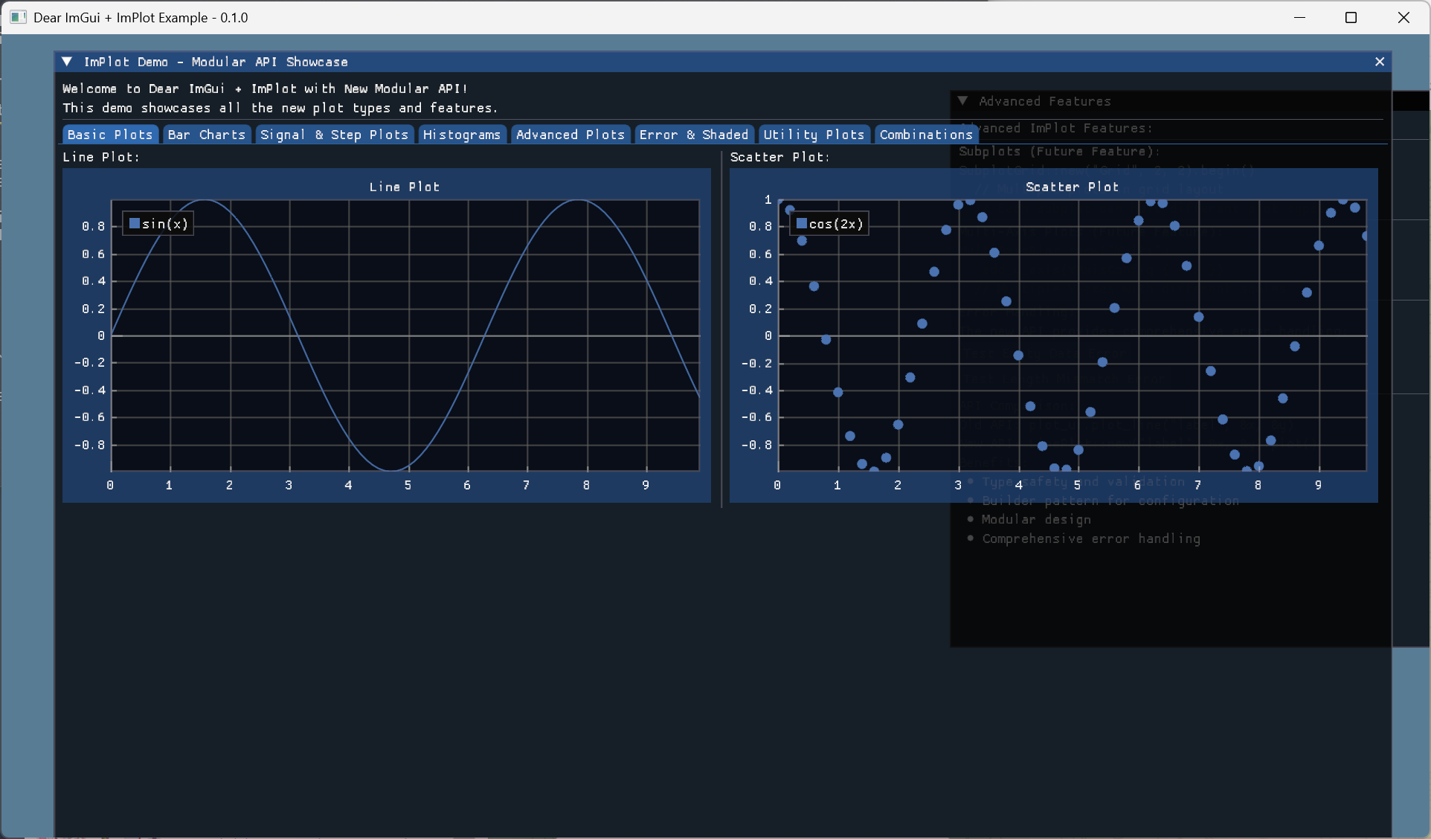Toggle cos(2x) series via legend label
This screenshot has height=839, width=1431.
[836, 224]
